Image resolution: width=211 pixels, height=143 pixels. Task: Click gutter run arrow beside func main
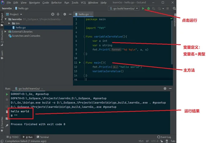click(80, 62)
